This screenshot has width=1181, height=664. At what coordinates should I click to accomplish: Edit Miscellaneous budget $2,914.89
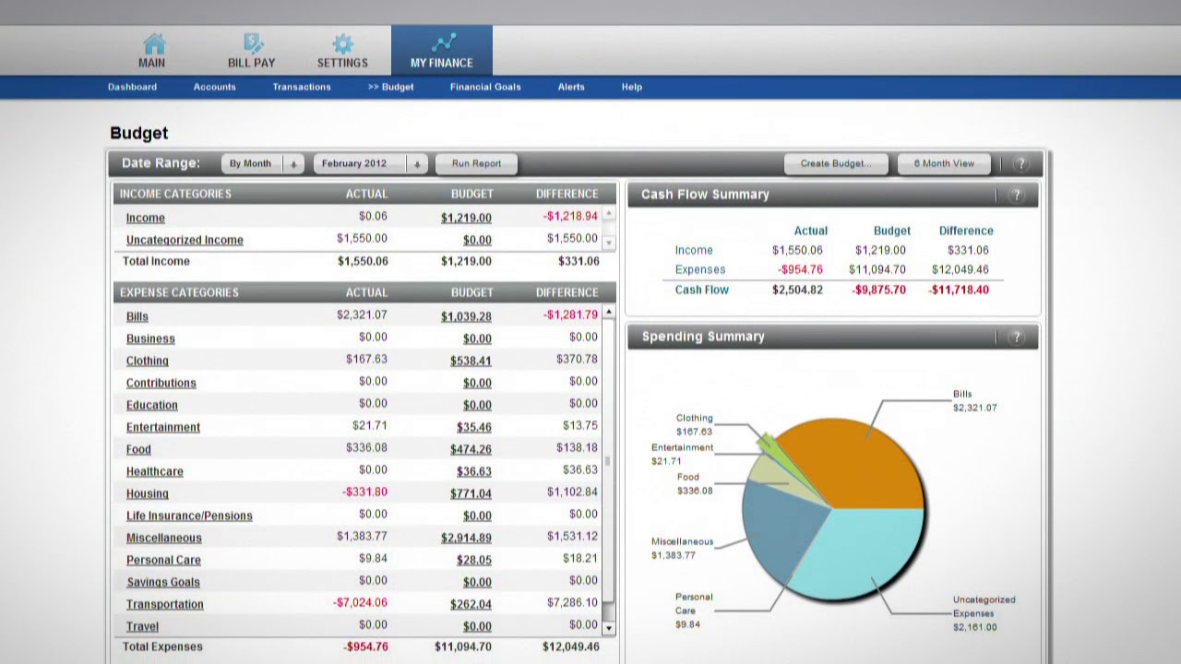click(x=466, y=538)
